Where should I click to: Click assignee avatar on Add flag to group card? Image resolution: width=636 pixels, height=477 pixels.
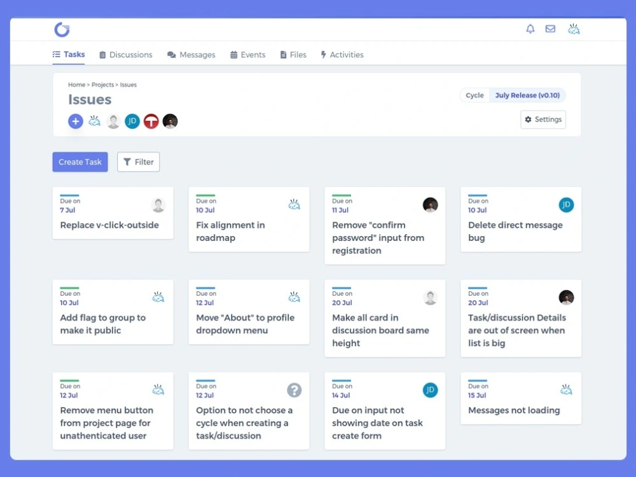click(x=158, y=297)
